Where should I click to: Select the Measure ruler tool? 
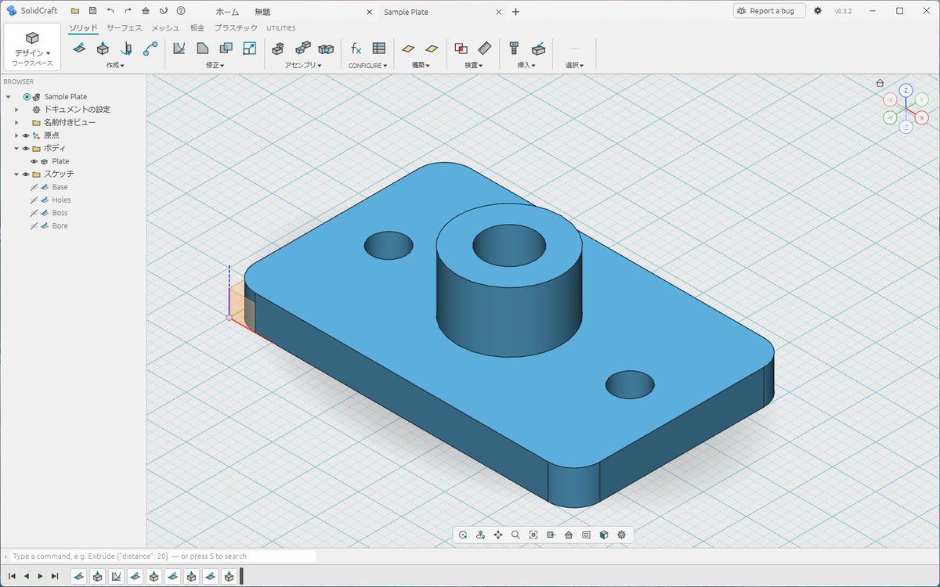(x=484, y=49)
